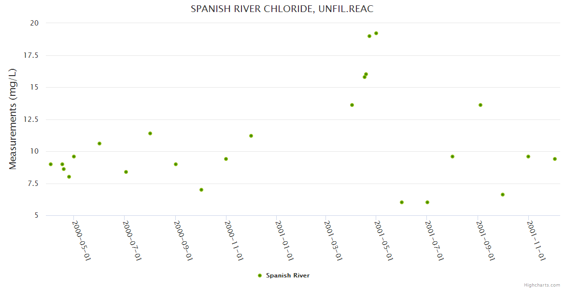This screenshot has width=565, height=289.
Task: Click the 11.4 mg/L point from August 2000
Action: (150, 133)
